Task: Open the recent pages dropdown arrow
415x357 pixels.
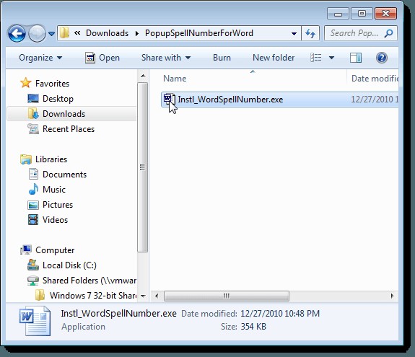Action: click(x=52, y=34)
